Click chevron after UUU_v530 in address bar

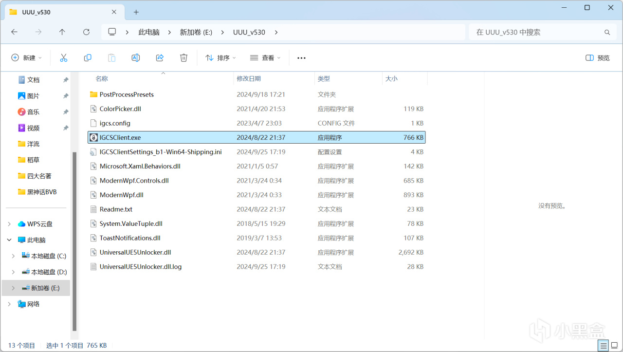coord(276,32)
